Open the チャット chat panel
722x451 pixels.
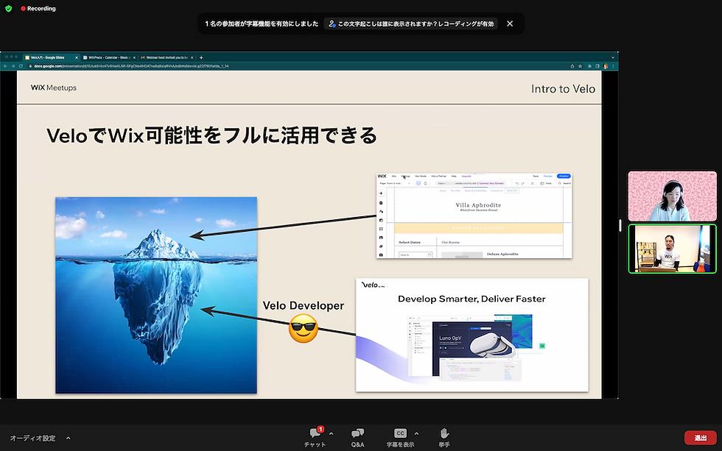[x=315, y=437]
